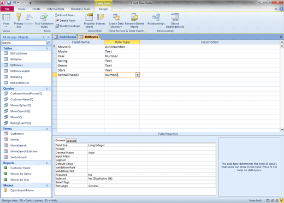This screenshot has width=284, height=203.
Task: Open the Movies by Genre report
Action: 21,174
